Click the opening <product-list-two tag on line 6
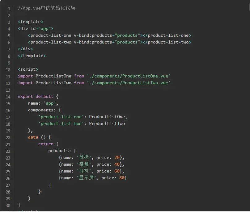This screenshot has height=212, width=250. [x=49, y=42]
